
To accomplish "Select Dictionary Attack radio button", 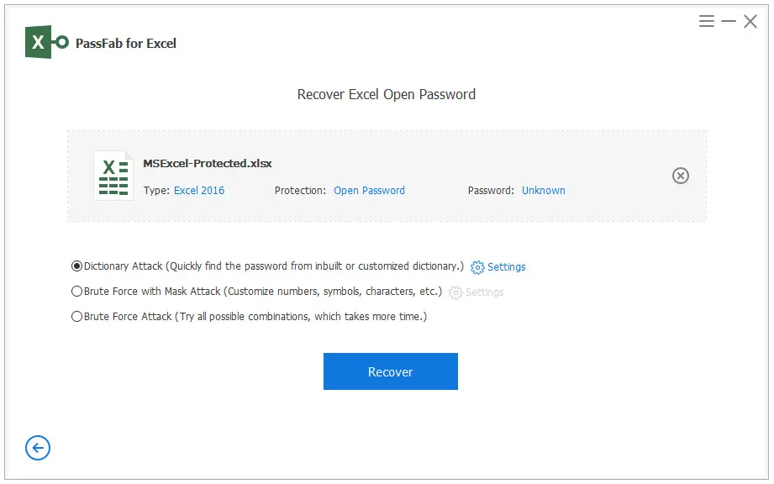I will pyautogui.click(x=76, y=266).
